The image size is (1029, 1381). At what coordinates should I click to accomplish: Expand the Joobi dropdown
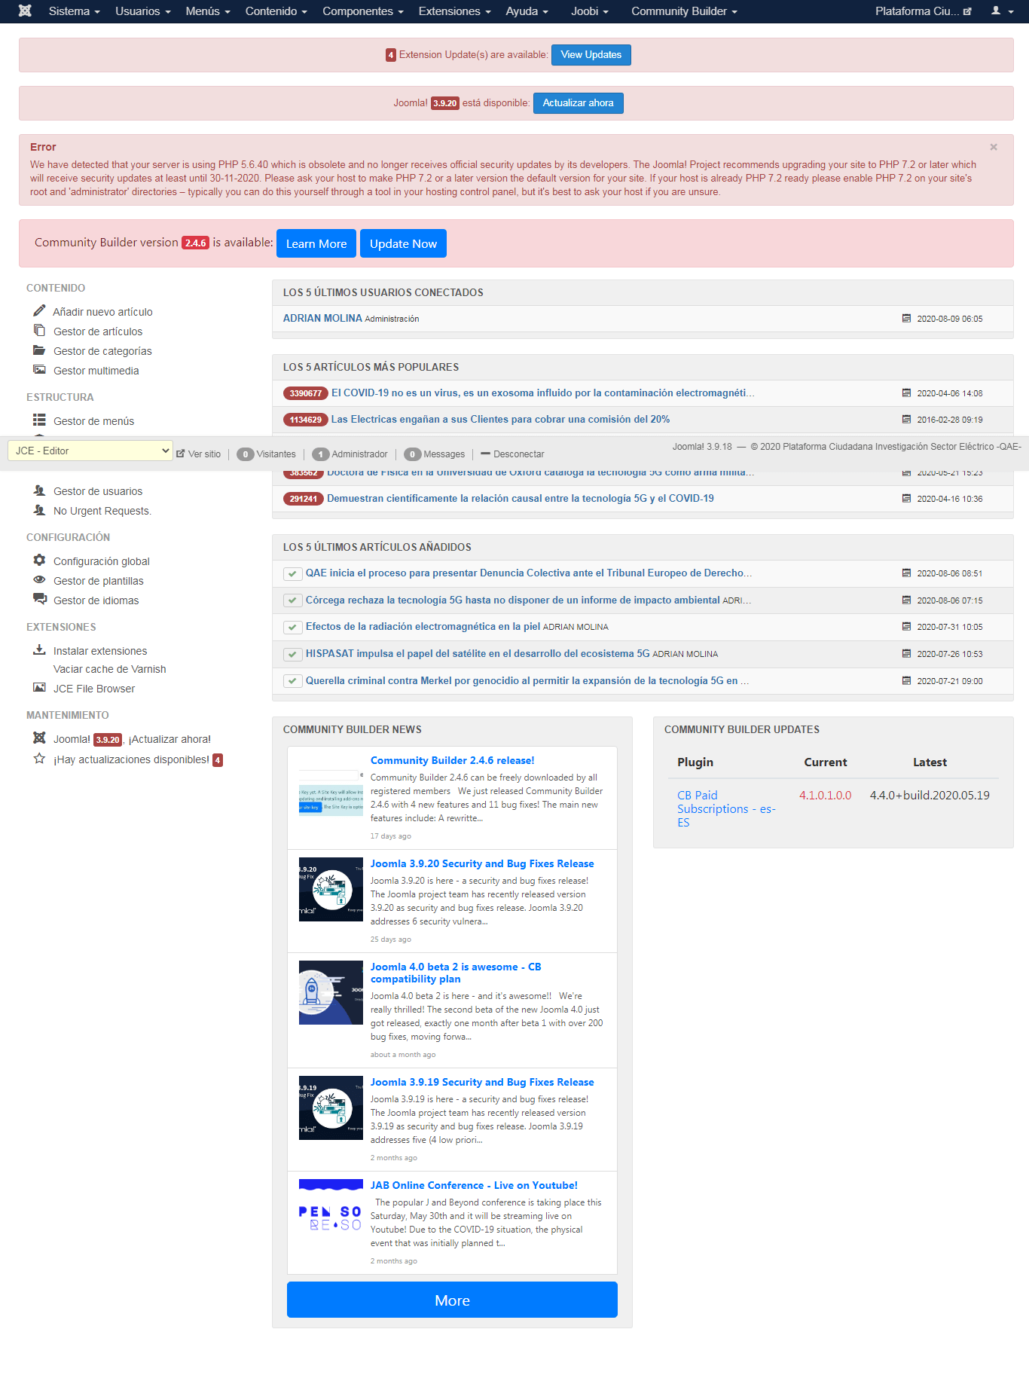click(x=590, y=11)
